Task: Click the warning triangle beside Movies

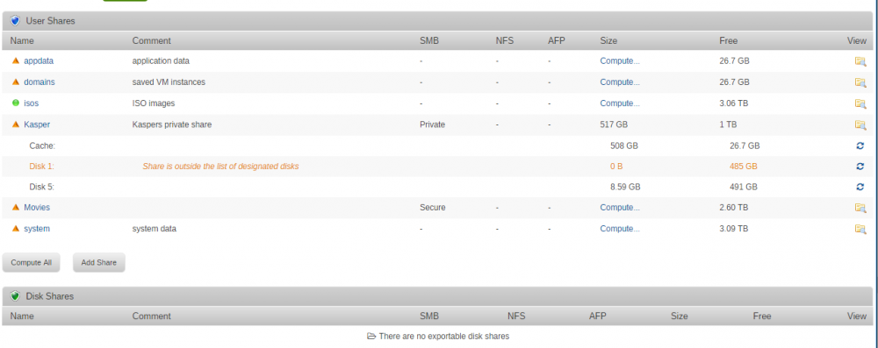Action: [x=16, y=207]
